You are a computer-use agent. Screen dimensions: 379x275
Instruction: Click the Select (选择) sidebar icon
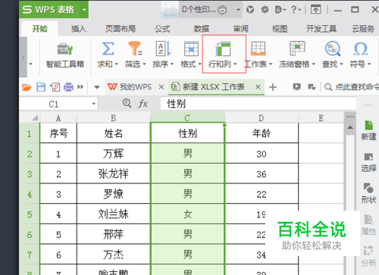pyautogui.click(x=368, y=162)
